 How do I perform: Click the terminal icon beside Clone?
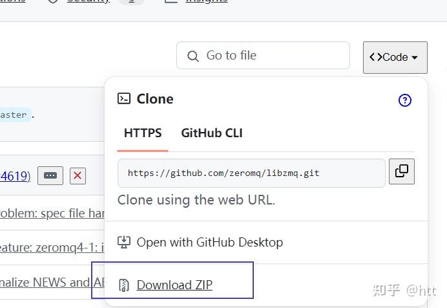click(x=123, y=98)
